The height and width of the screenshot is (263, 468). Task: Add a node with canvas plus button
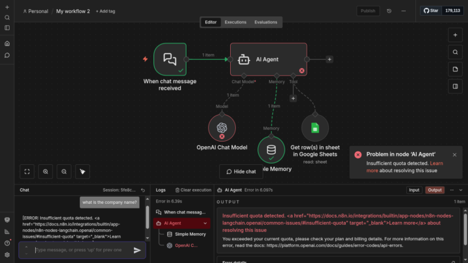(455, 35)
